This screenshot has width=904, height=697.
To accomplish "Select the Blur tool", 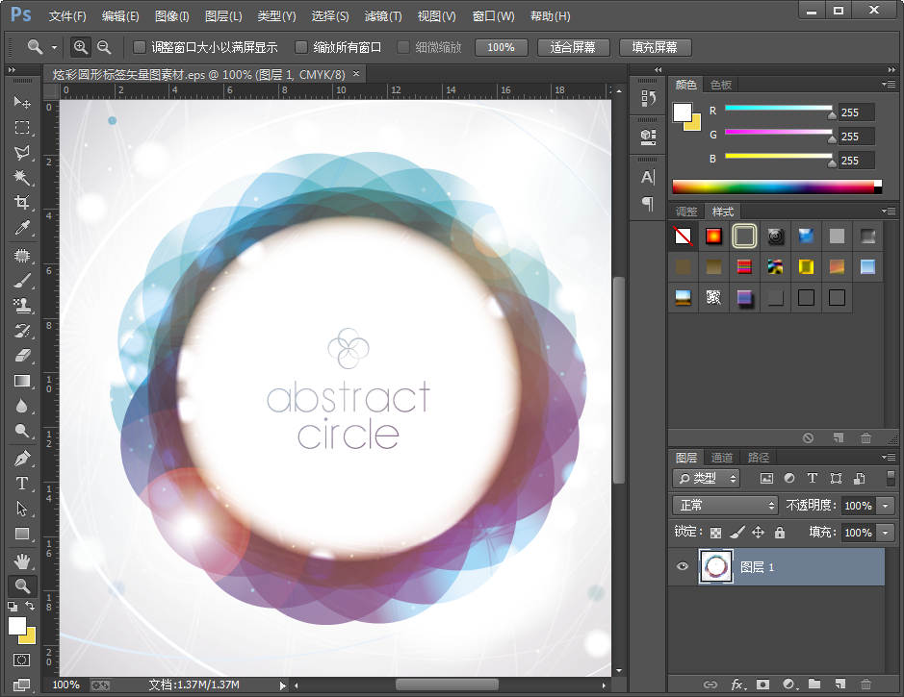I will click(x=22, y=406).
